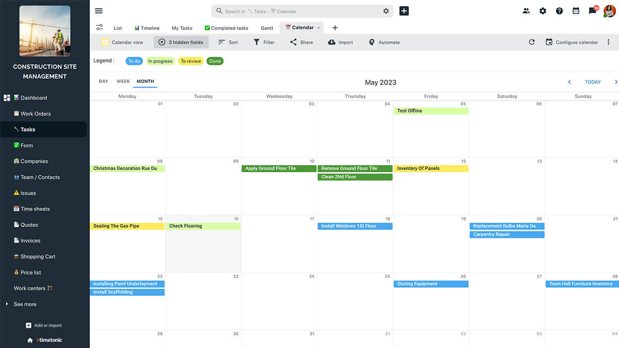This screenshot has height=348, width=619.
Task: Open Invoices in sidebar
Action: pyautogui.click(x=27, y=241)
